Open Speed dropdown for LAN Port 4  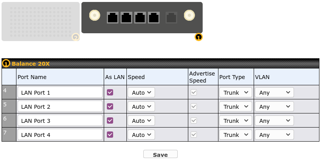coord(141,135)
